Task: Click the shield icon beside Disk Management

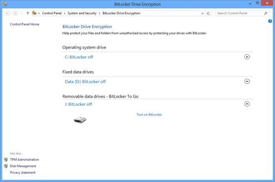Action: tap(6, 166)
